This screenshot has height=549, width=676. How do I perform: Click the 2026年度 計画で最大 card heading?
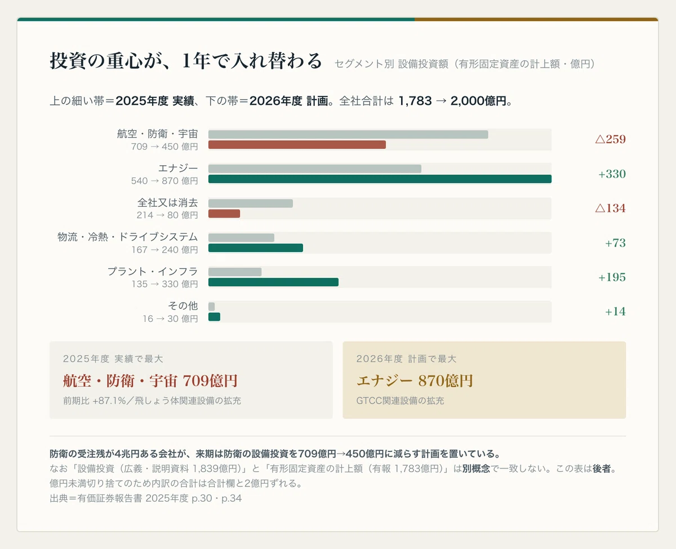pyautogui.click(x=406, y=358)
